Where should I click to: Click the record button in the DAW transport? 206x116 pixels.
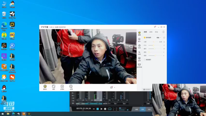tap(105, 109)
